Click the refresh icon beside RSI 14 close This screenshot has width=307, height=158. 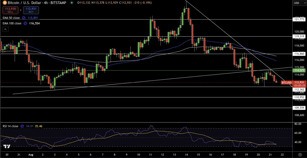tap(22, 126)
